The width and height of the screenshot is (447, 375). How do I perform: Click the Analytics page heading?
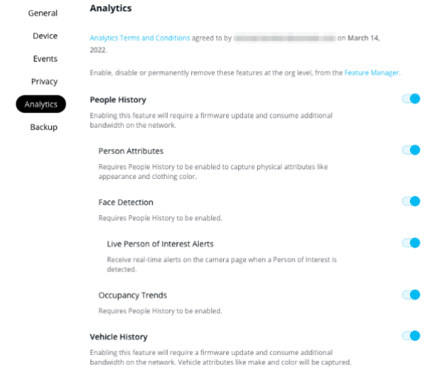(111, 9)
